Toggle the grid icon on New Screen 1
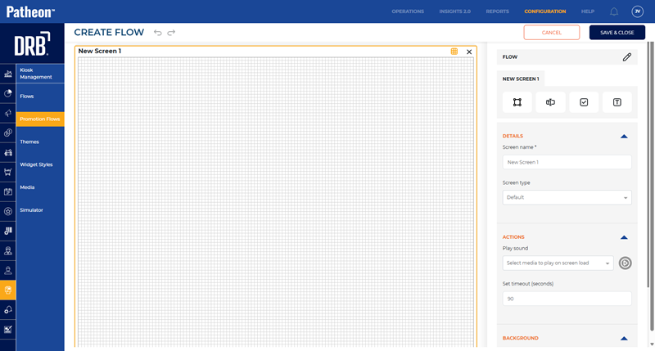This screenshot has height=351, width=655. [x=454, y=52]
